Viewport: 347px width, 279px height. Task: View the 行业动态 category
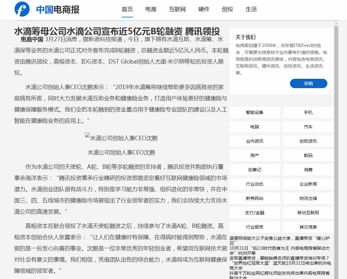pos(255,184)
